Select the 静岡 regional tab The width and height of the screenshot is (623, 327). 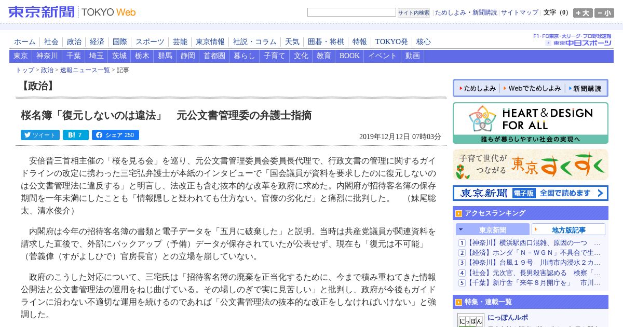pyautogui.click(x=188, y=56)
